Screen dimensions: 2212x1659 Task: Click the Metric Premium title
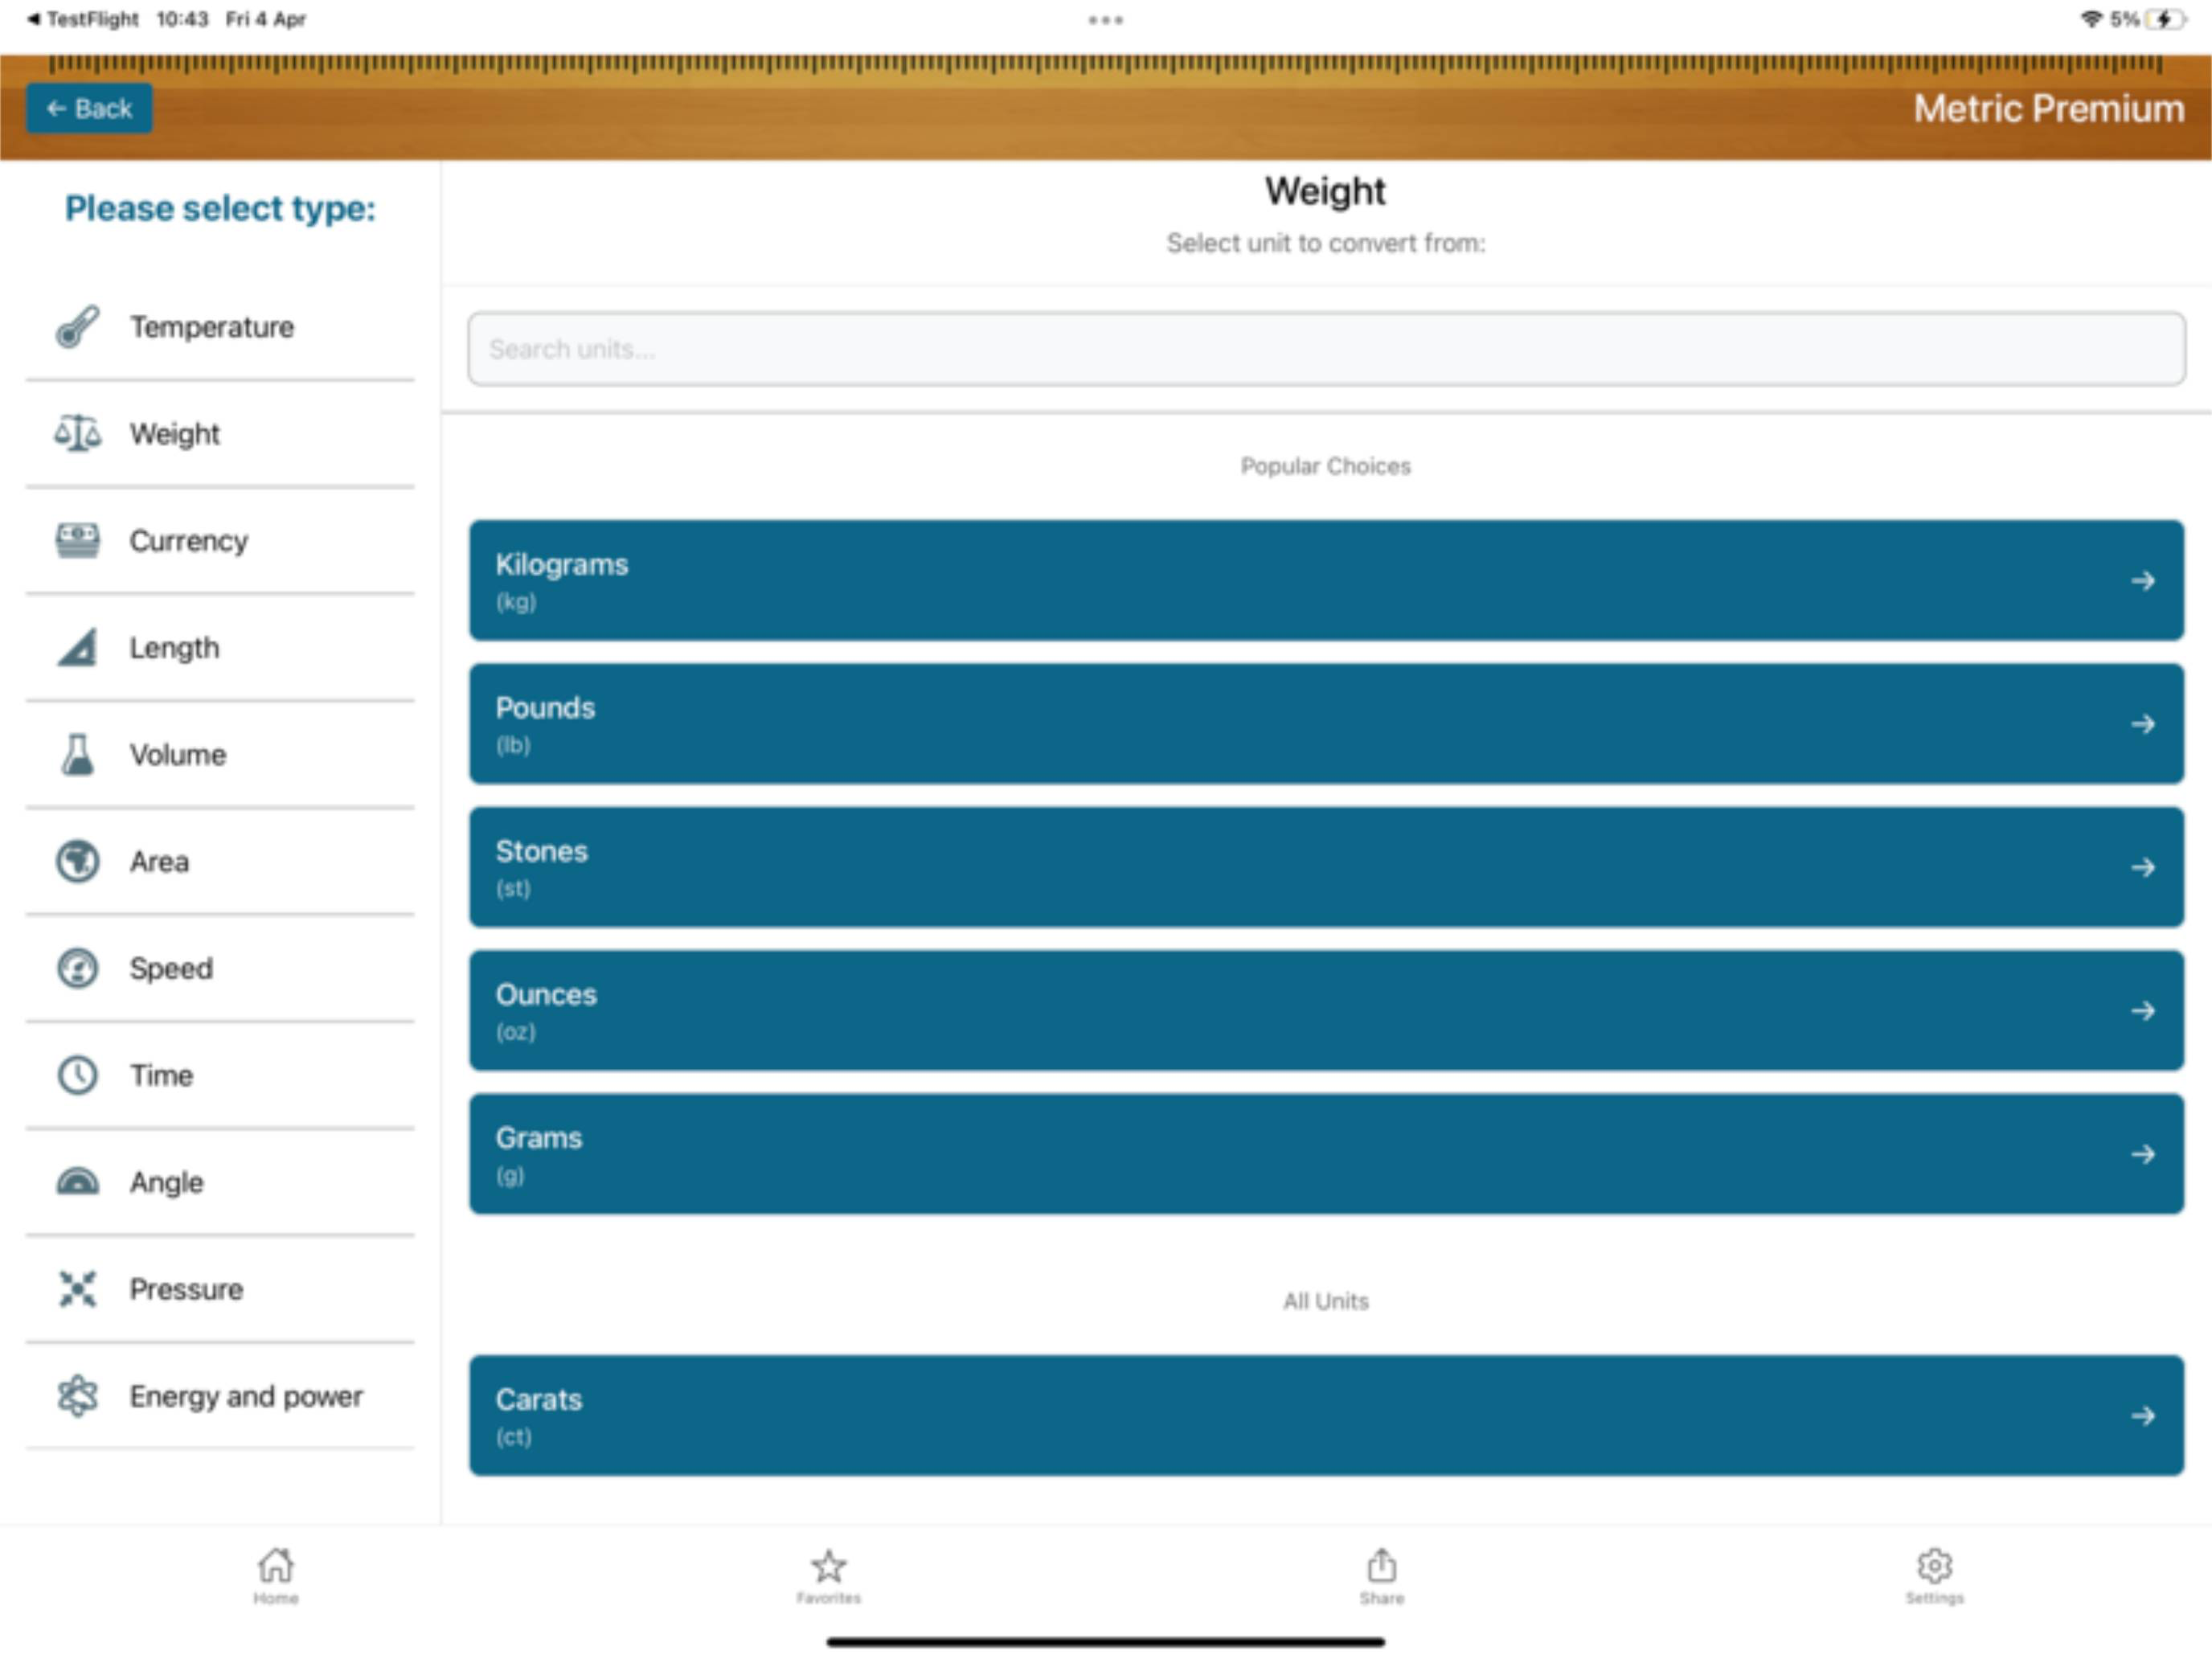(2049, 108)
